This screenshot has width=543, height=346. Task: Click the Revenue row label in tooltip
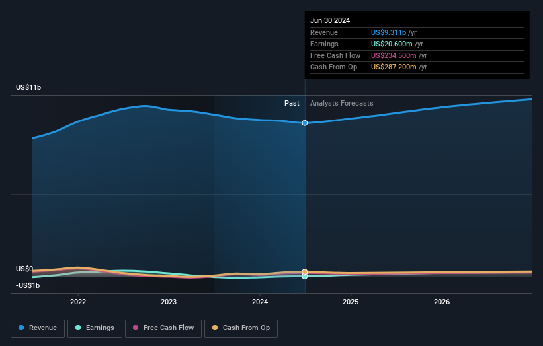click(324, 32)
